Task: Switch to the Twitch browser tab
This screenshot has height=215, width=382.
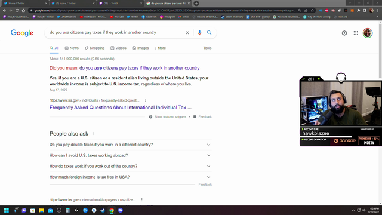Action: coord(121,4)
